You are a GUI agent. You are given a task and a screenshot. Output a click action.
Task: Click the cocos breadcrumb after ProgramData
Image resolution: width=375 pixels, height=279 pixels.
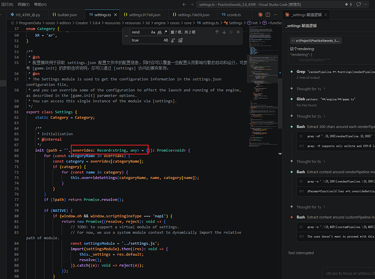[x=50, y=23]
